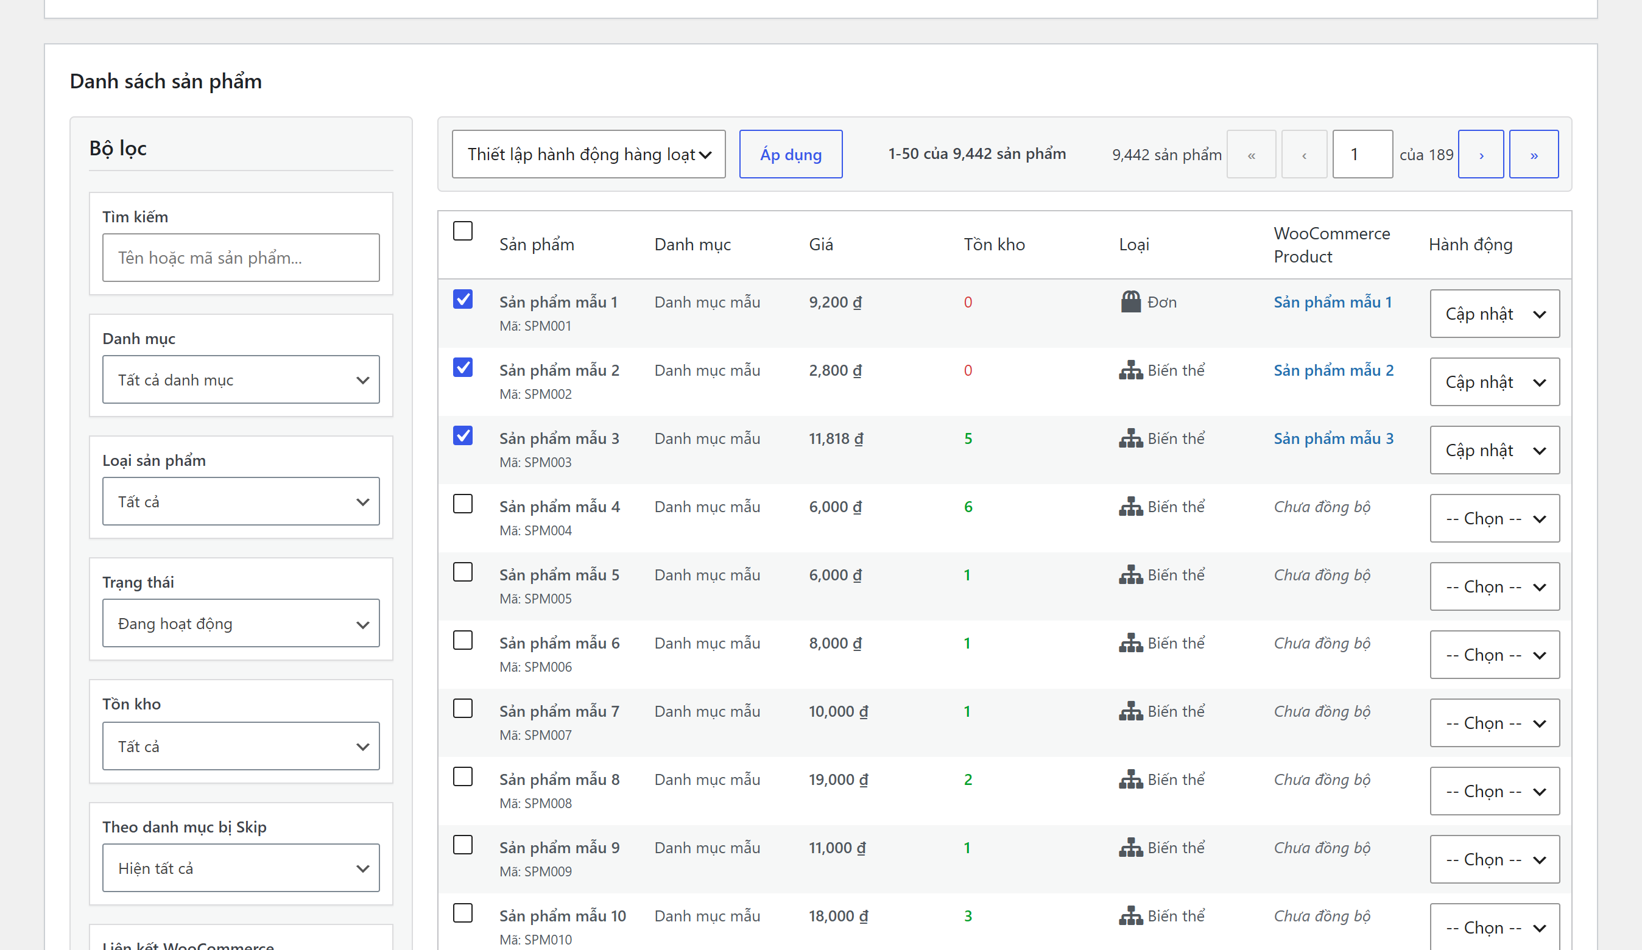Click the 'Tồn kho' column header
Viewport: 1642px width, 950px height.
995,244
